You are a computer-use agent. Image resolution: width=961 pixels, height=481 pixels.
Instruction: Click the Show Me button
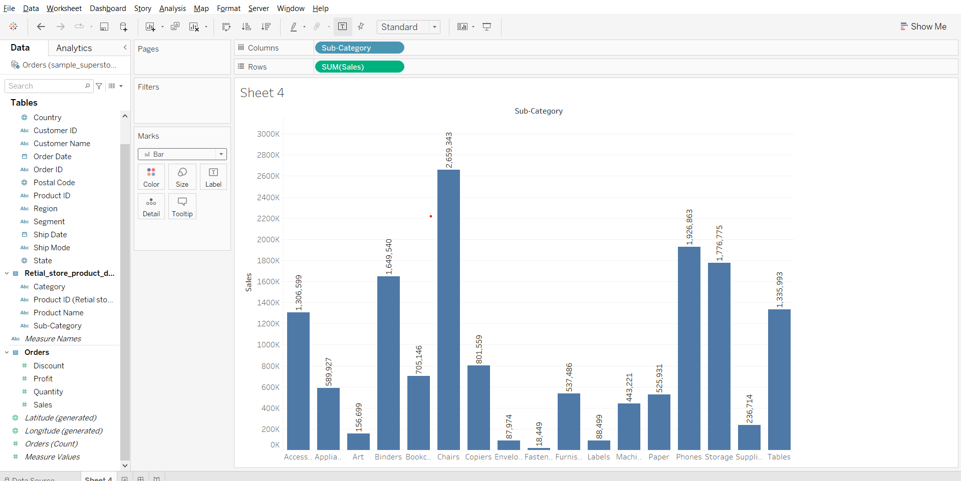pos(923,27)
